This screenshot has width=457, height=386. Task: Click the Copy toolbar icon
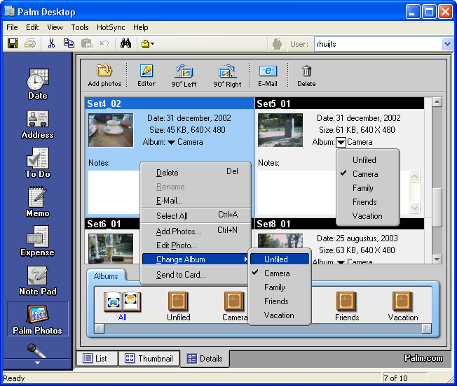click(x=69, y=43)
